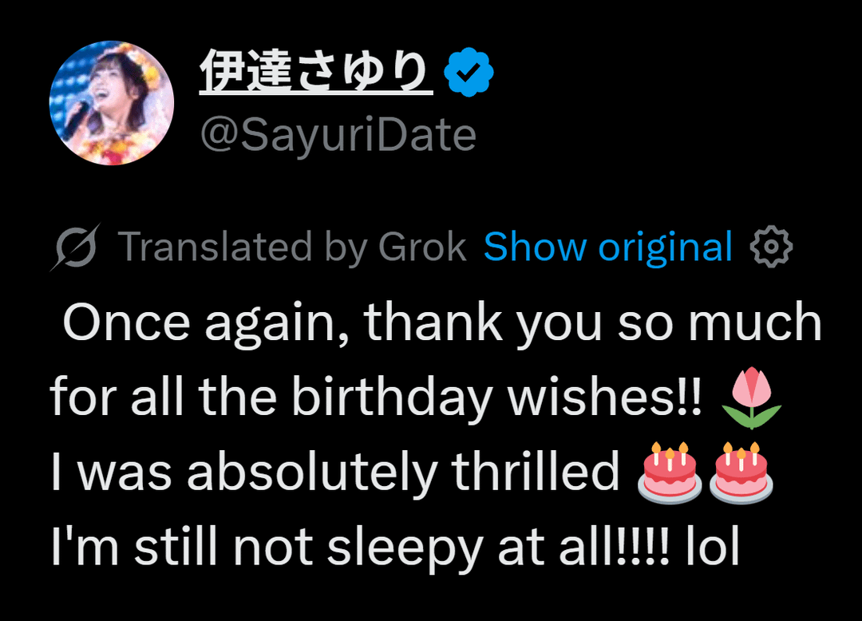Click the "Translated by Grok" label
Viewport: 862px width, 621px height.
(x=291, y=247)
